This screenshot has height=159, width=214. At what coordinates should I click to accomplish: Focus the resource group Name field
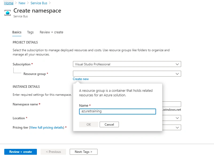coord(117,111)
